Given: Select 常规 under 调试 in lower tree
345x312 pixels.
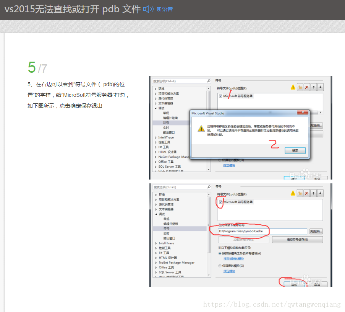Looking at the screenshot, I should pyautogui.click(x=166, y=219).
